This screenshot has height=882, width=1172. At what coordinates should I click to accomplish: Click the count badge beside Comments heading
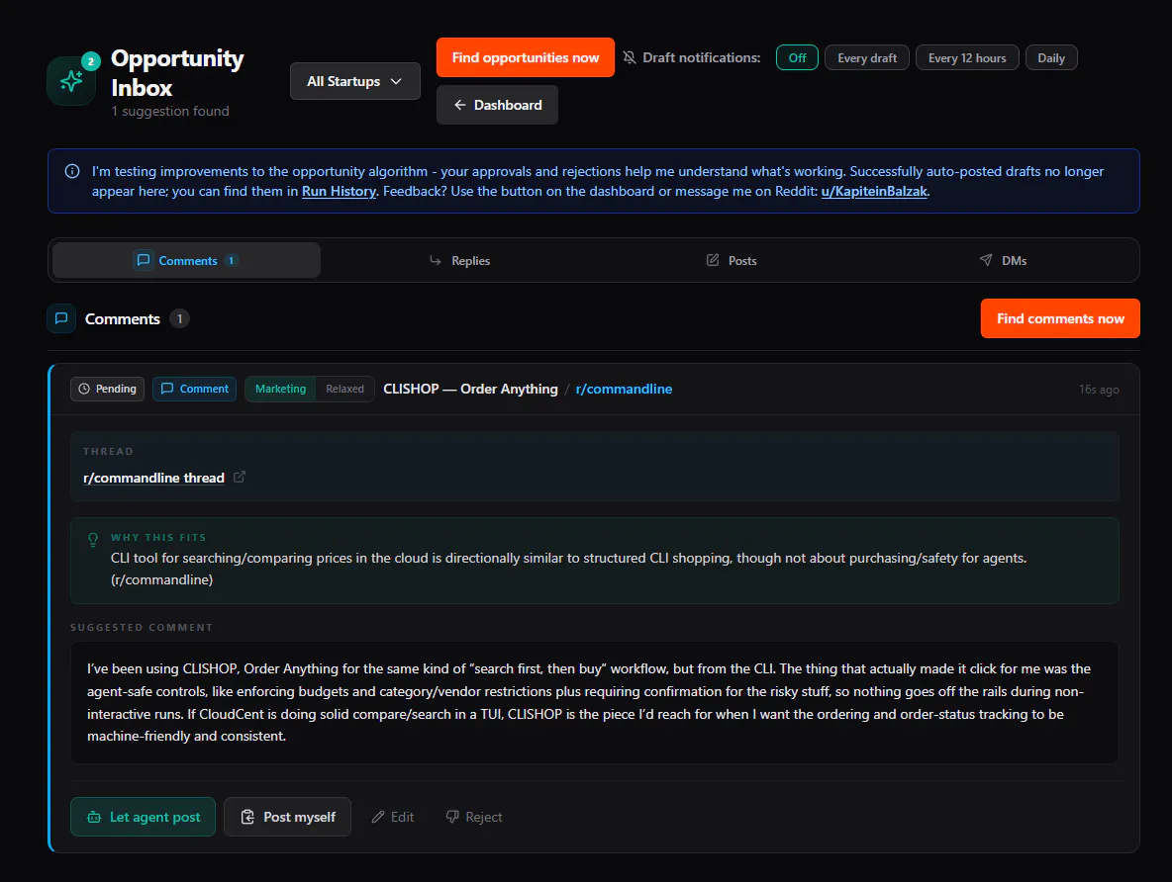179,318
